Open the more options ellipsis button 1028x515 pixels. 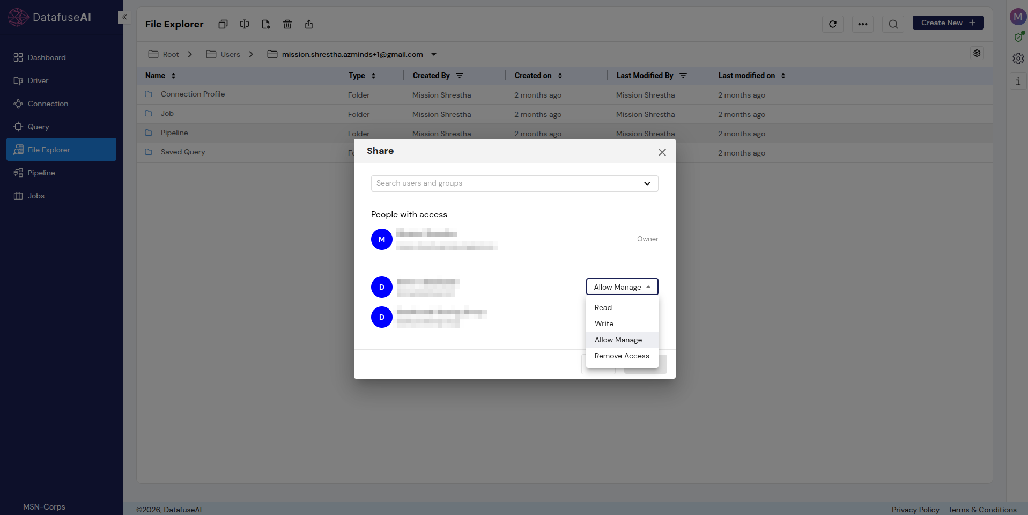tap(863, 24)
